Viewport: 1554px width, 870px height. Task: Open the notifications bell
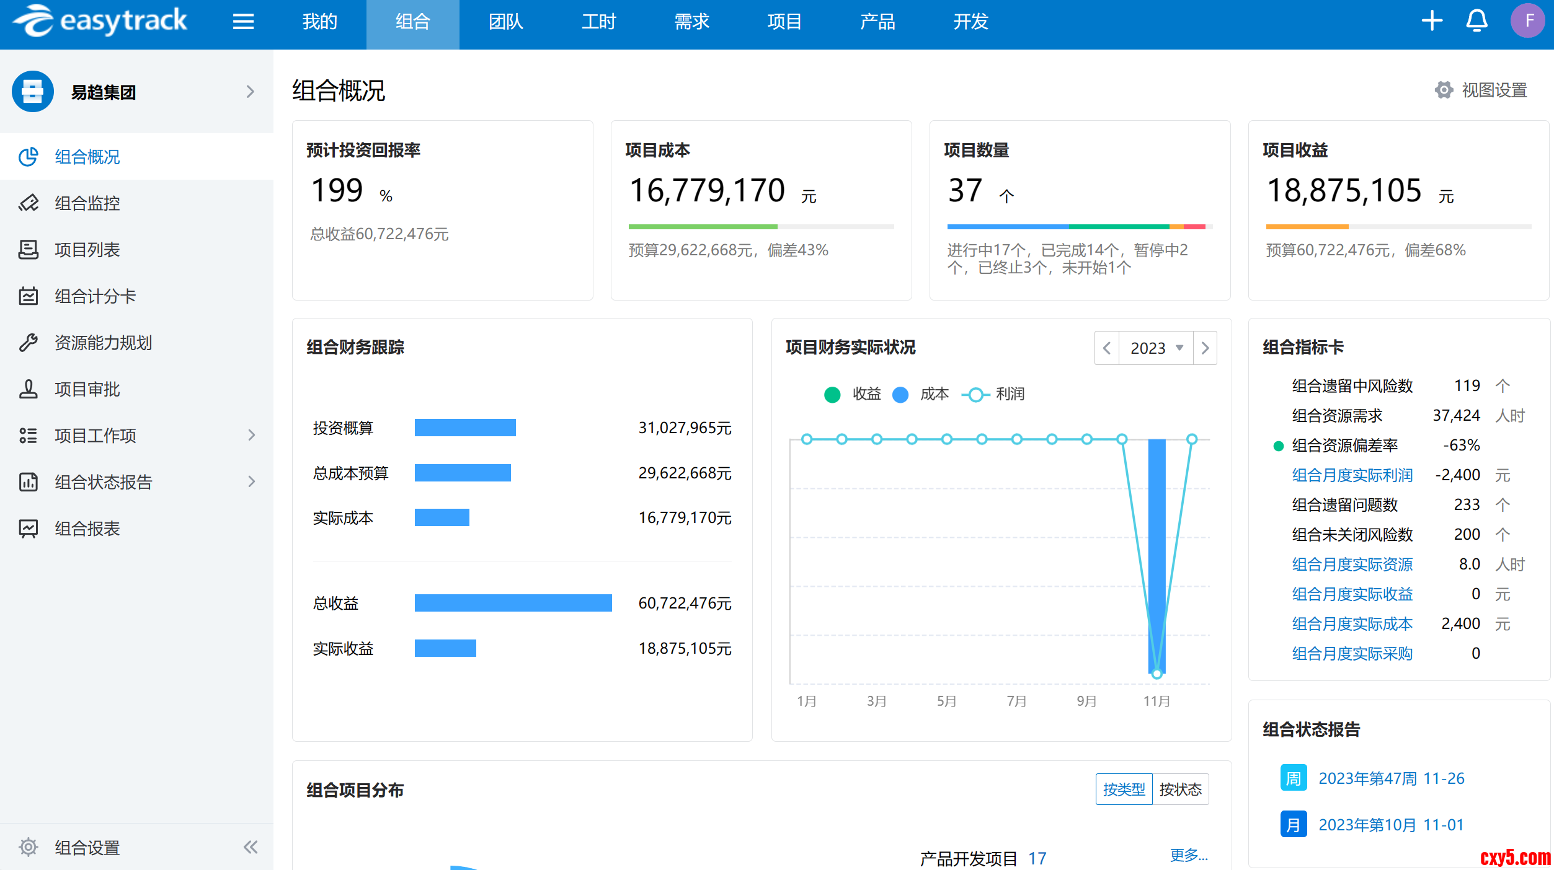pyautogui.click(x=1476, y=20)
